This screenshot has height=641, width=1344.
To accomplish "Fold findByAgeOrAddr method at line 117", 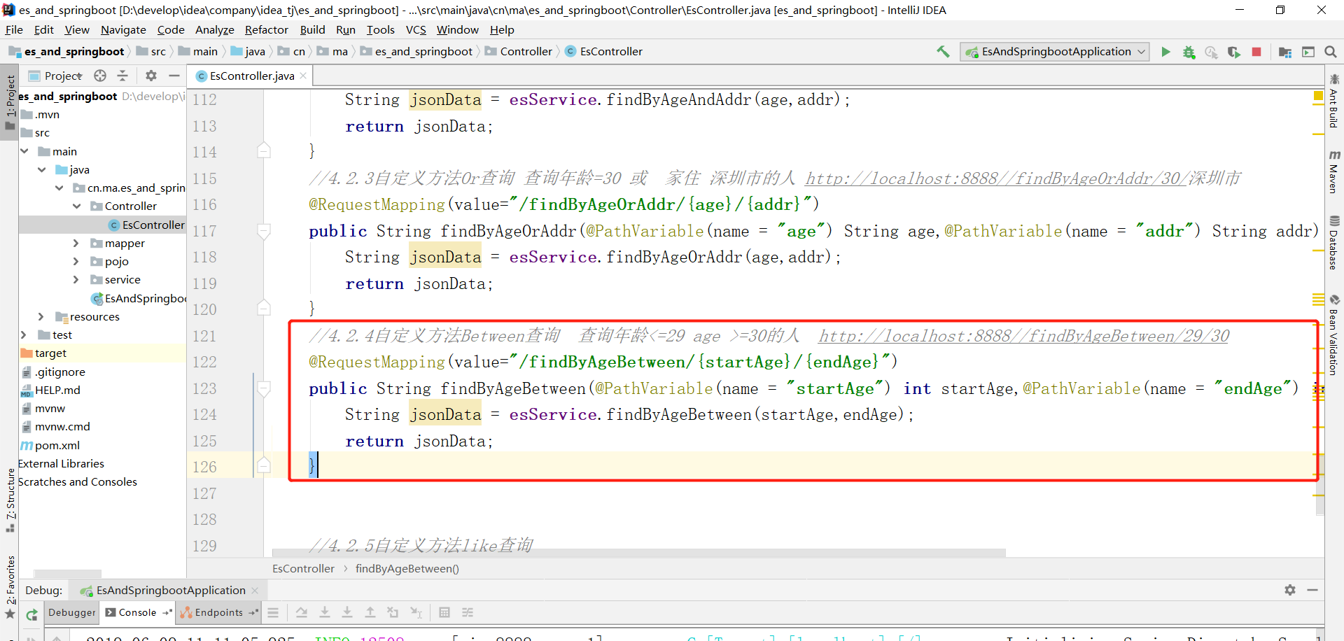I will [x=264, y=231].
